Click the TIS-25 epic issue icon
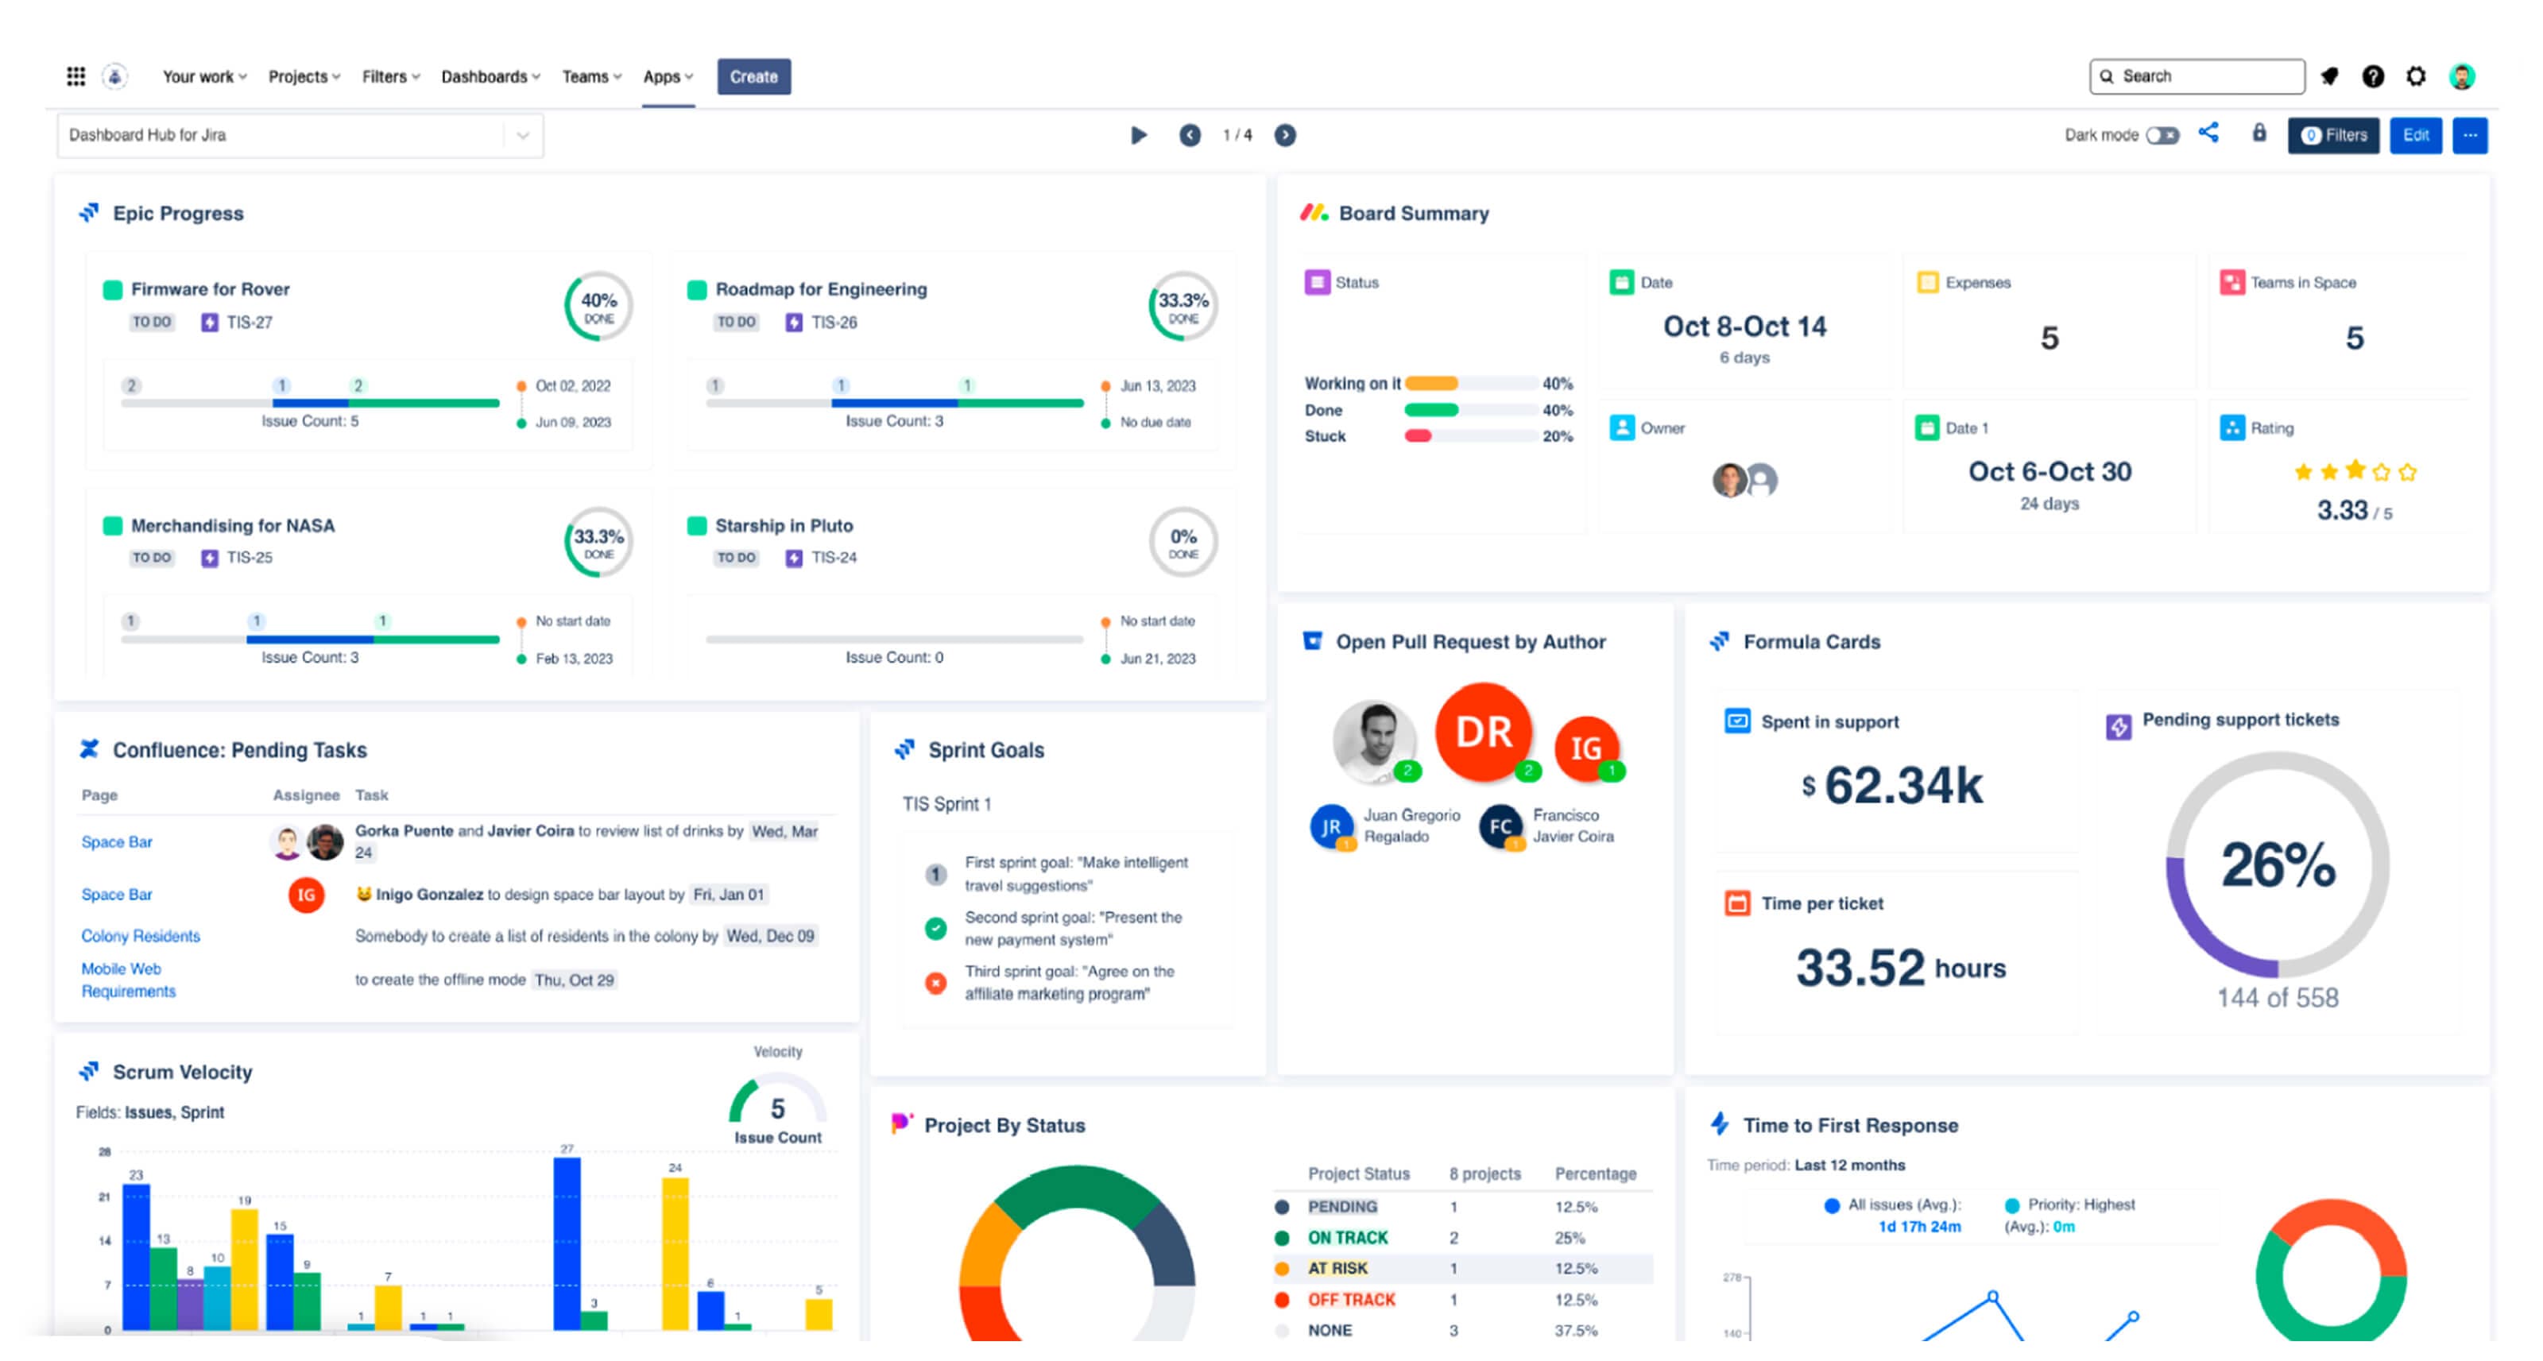 coord(209,559)
